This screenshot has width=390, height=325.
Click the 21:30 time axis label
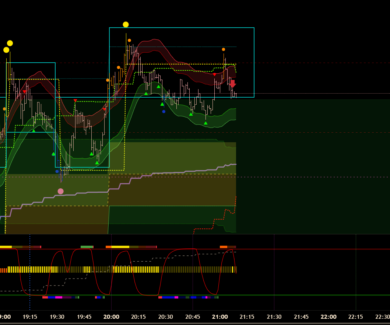pos(274,317)
